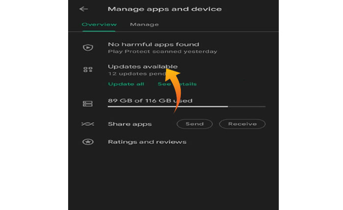Open "Ratings and reviews"
The height and width of the screenshot is (210, 343).
[x=147, y=142]
